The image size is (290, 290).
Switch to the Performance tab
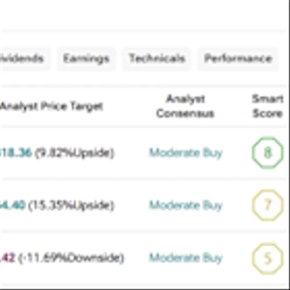(x=238, y=59)
